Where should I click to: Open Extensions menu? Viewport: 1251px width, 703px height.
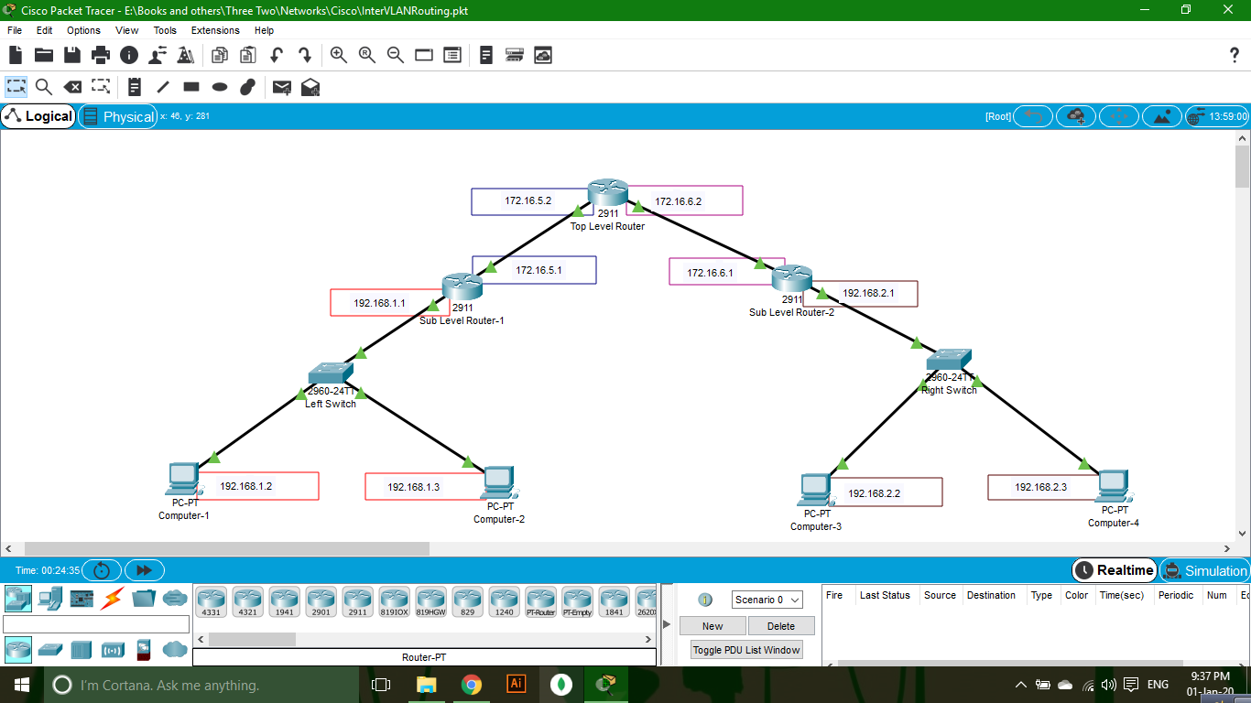point(215,30)
